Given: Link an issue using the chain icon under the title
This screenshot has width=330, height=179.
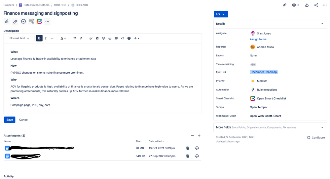Looking at the screenshot, I should tap(15, 21).
